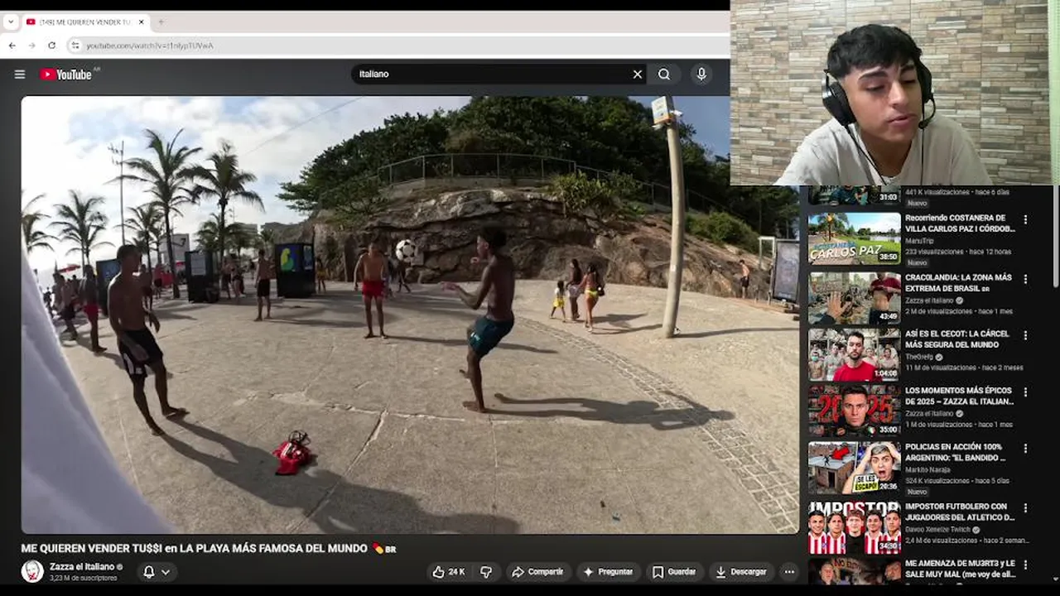This screenshot has height=596, width=1060.
Task: Open the tab search dropdown arrow
Action: click(x=11, y=22)
